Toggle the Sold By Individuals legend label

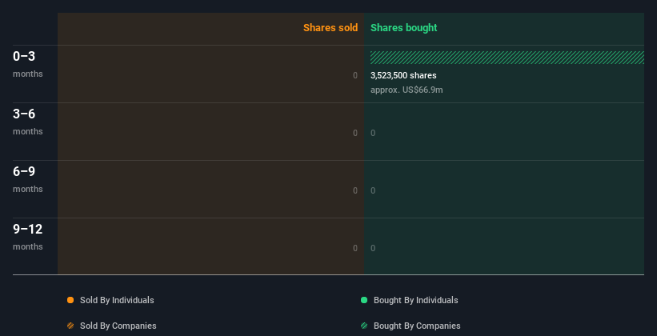click(x=117, y=300)
